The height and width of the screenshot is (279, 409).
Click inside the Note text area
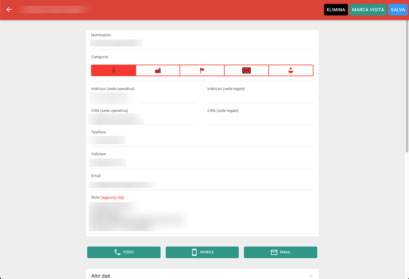(x=202, y=217)
